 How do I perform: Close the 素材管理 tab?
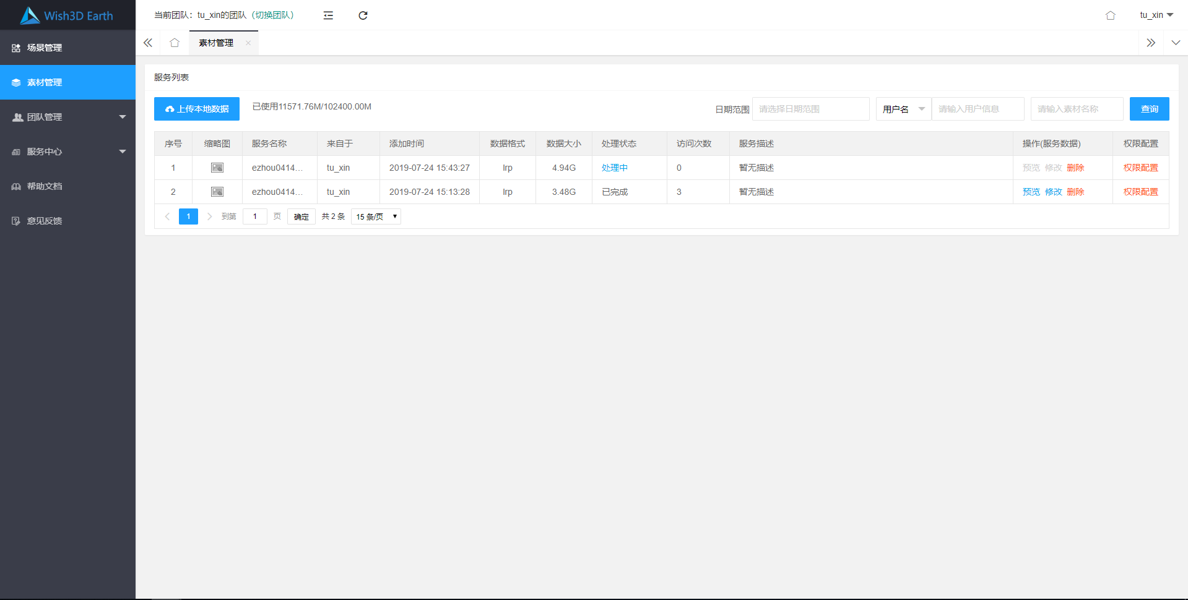pyautogui.click(x=248, y=43)
